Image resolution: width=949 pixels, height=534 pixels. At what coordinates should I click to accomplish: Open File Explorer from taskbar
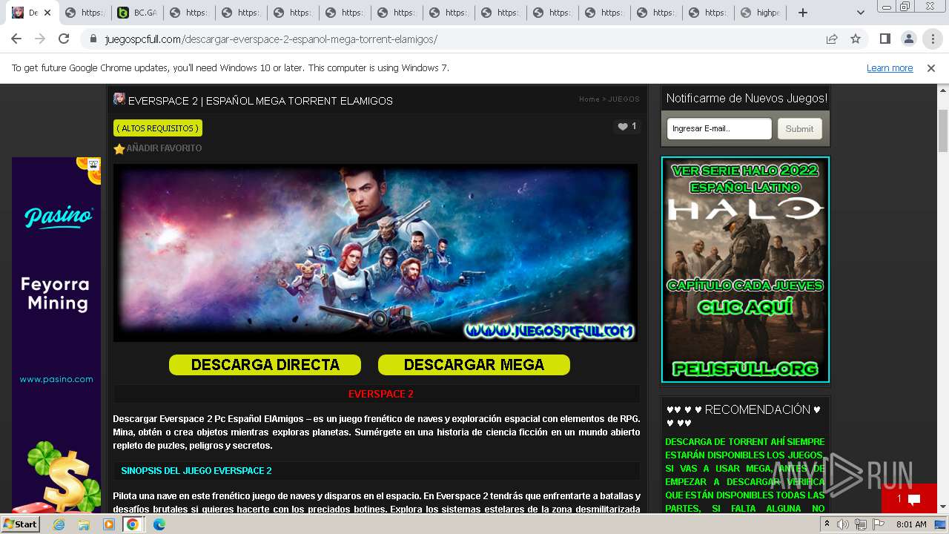pos(84,524)
